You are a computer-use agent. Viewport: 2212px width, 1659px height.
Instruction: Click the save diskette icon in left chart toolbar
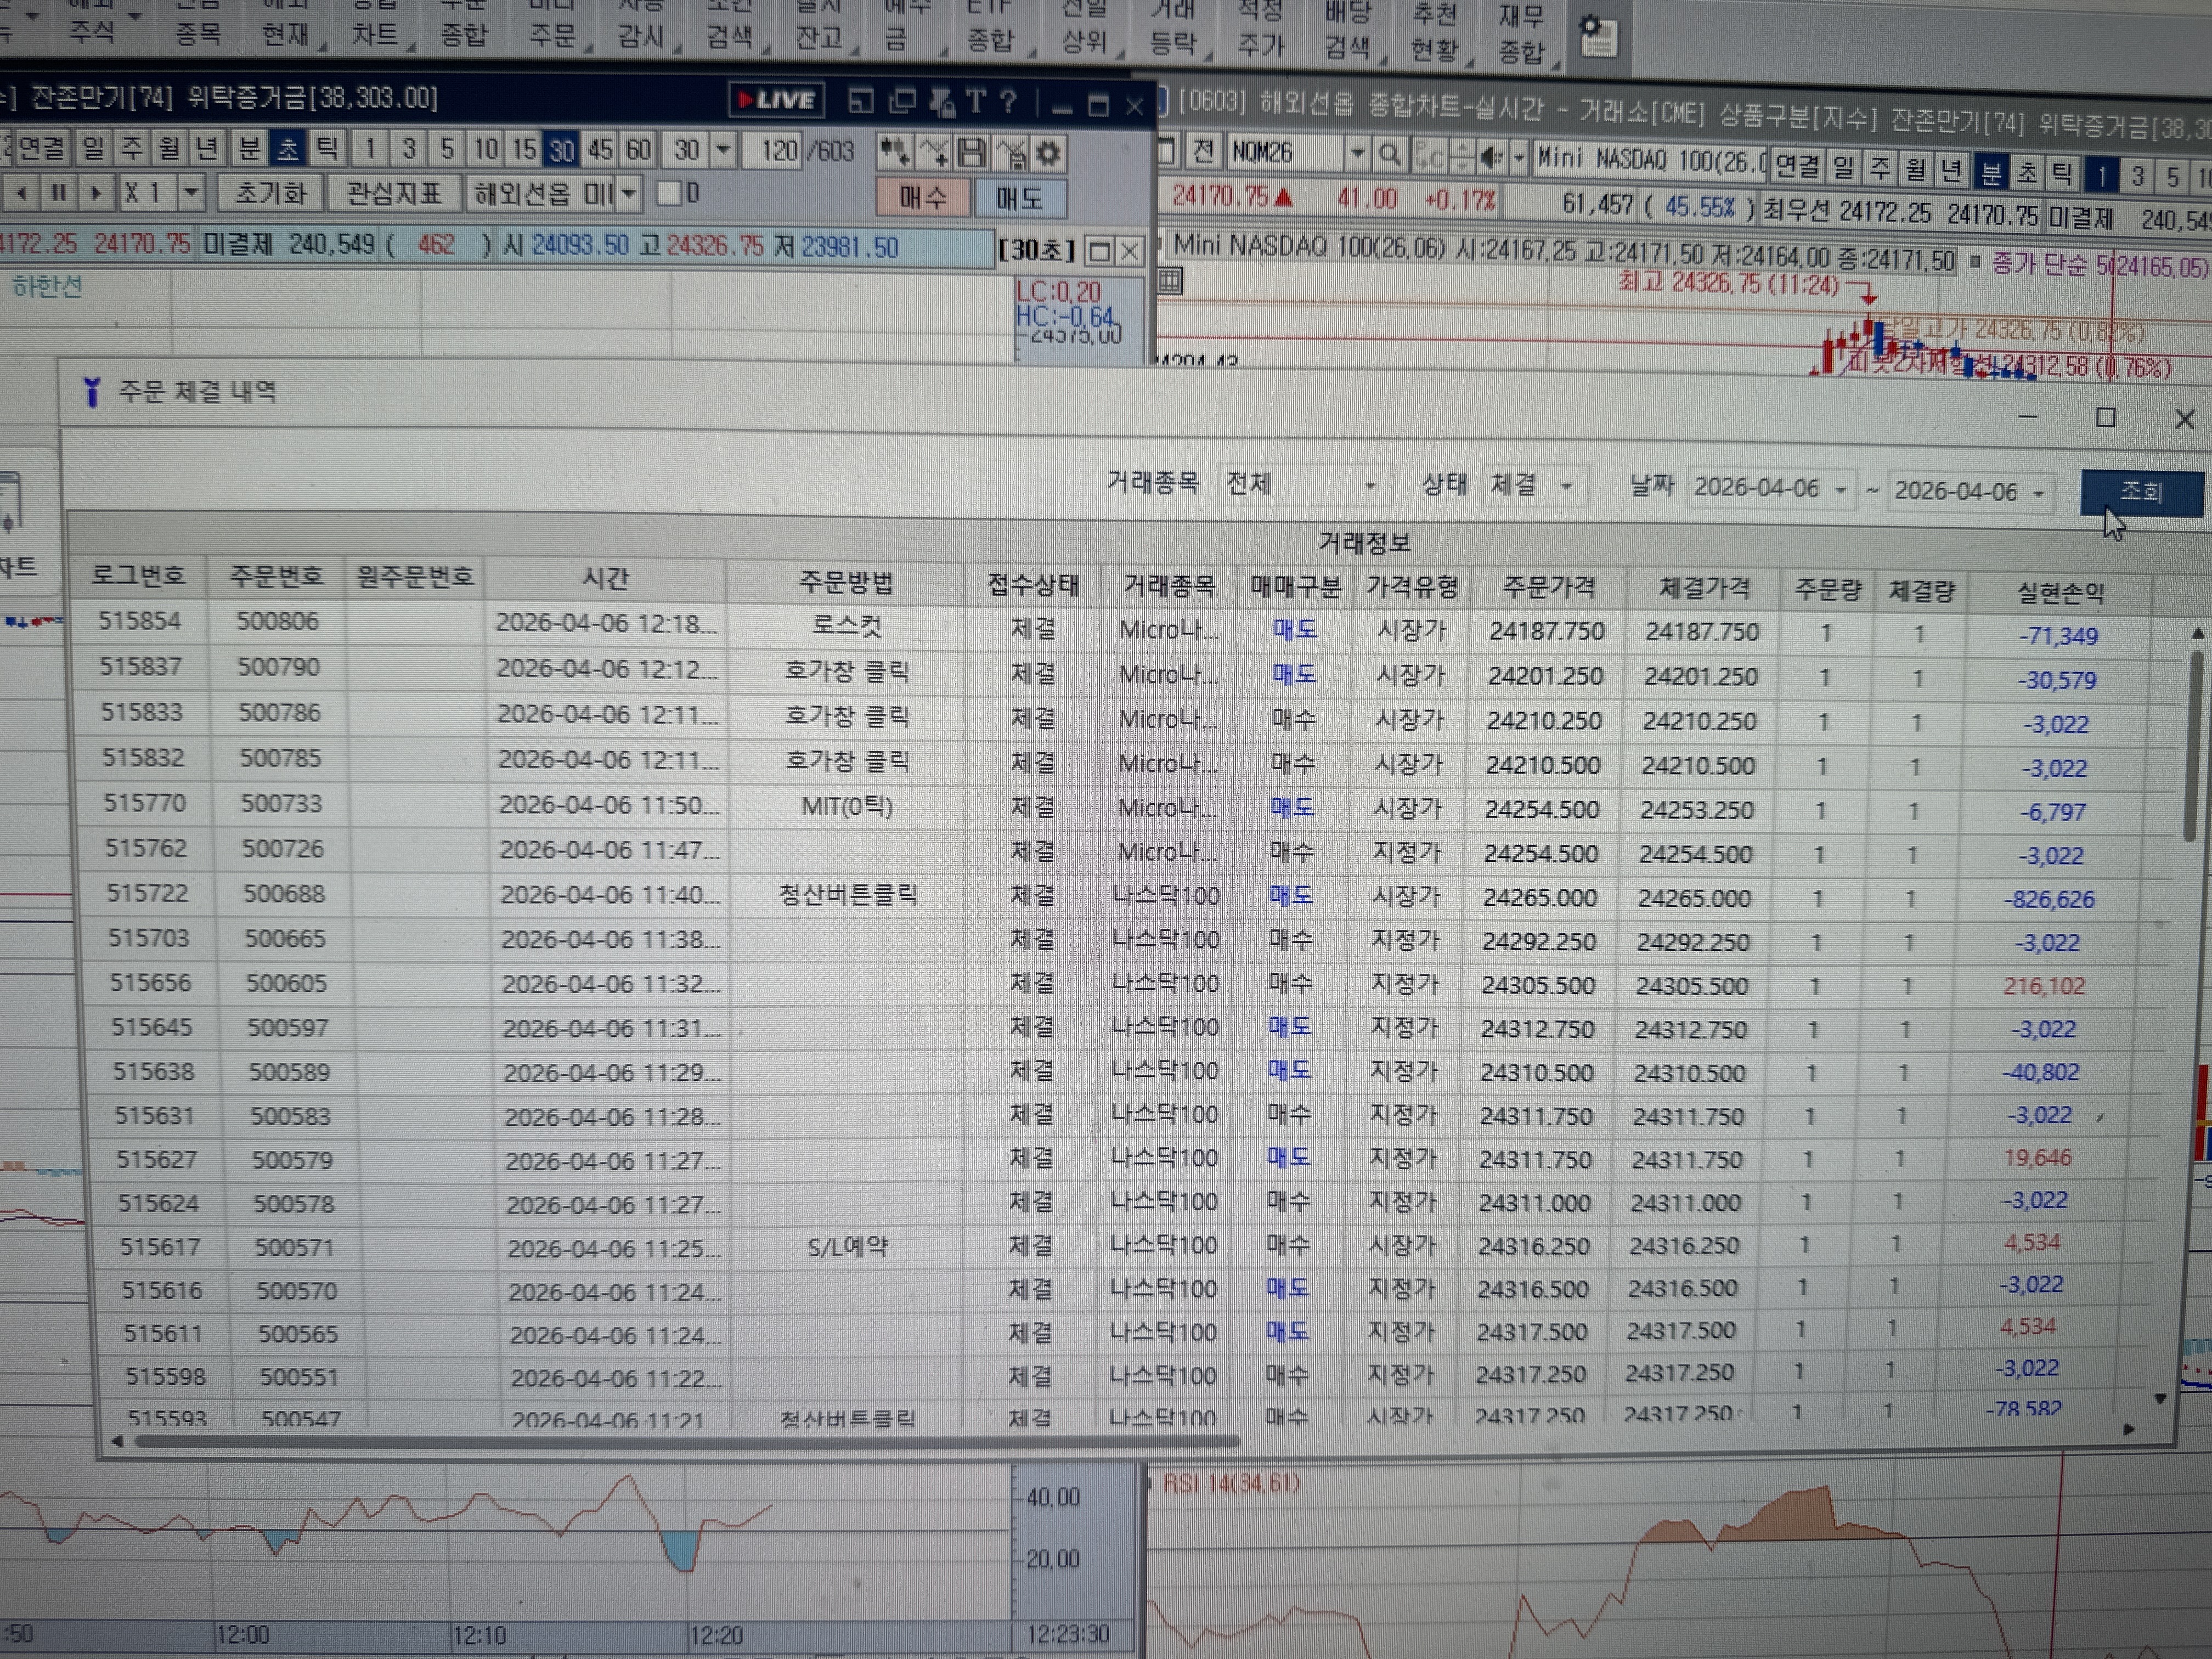pyautogui.click(x=971, y=153)
